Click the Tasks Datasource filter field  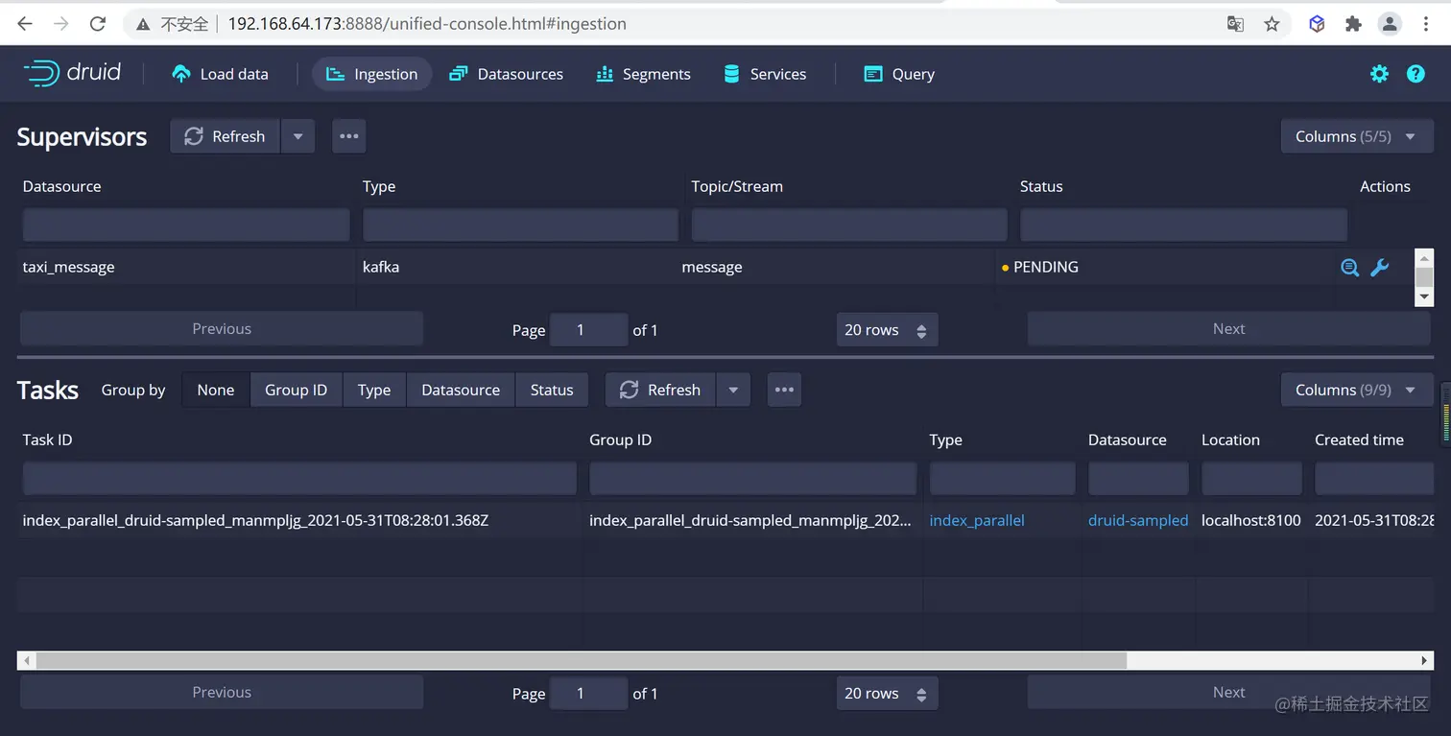(1138, 478)
